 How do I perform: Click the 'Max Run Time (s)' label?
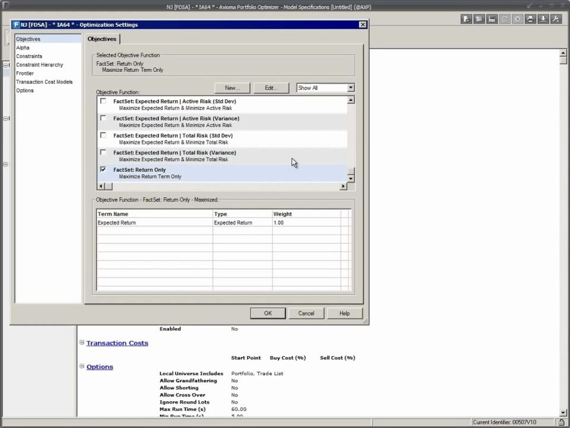coord(182,409)
